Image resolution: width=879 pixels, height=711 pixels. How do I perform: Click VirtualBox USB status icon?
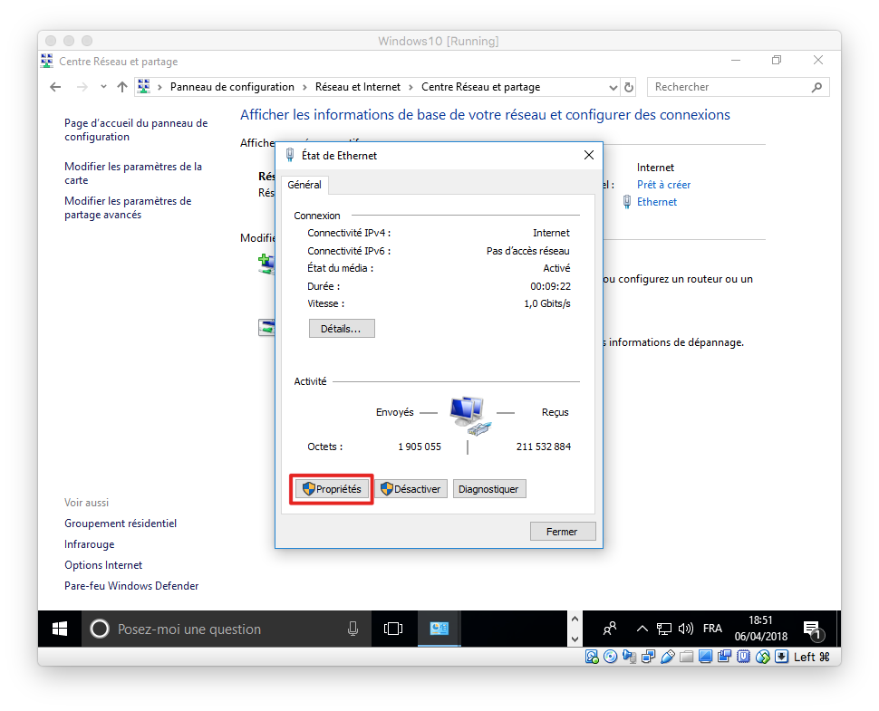[668, 657]
